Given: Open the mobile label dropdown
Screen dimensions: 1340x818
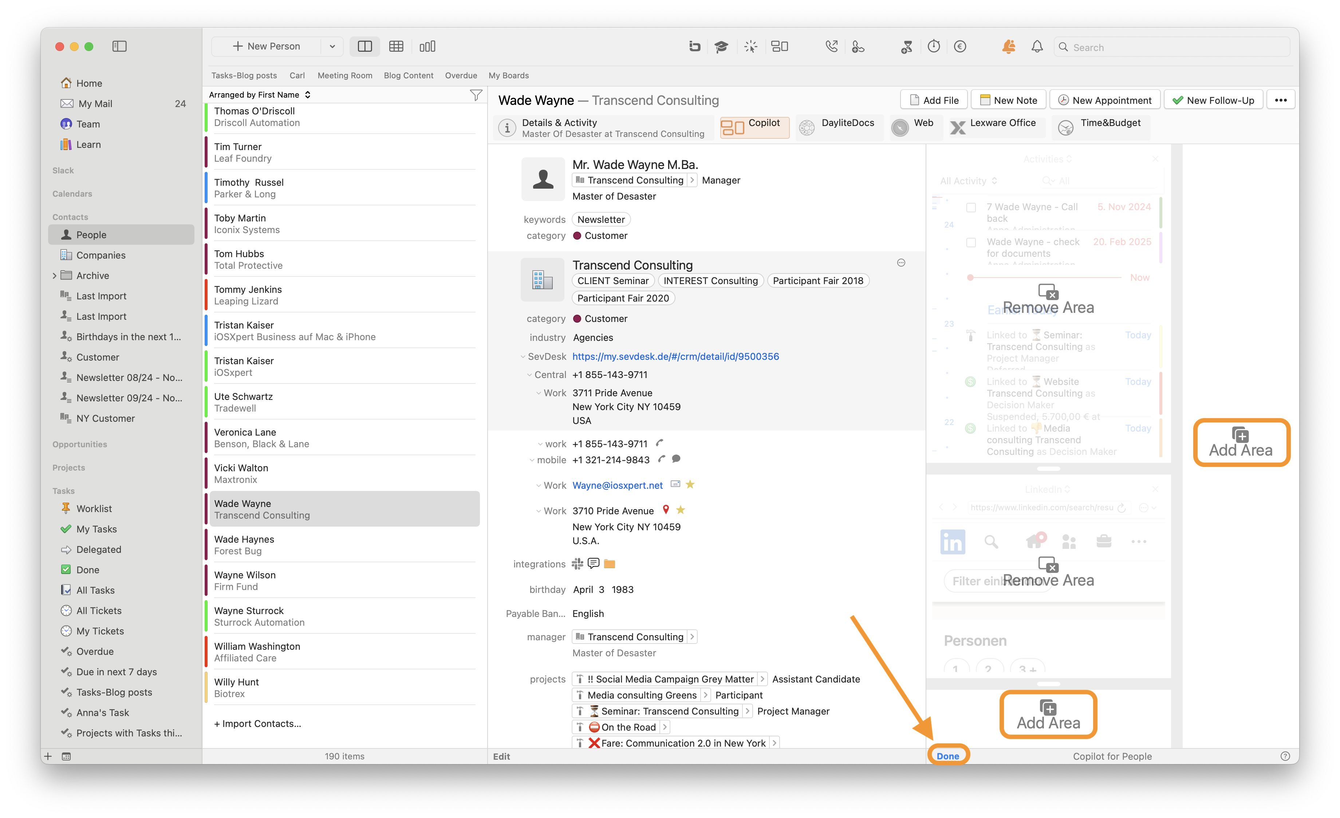Looking at the screenshot, I should [532, 460].
